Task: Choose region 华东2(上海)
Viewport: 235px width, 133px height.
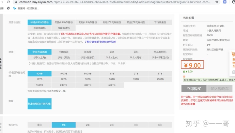Action: point(39,58)
